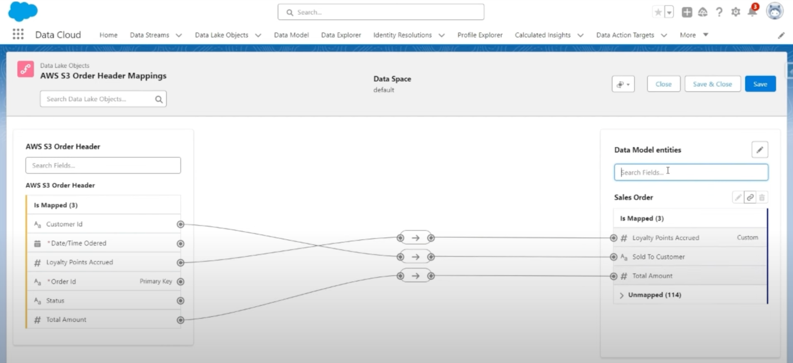Open the user profile avatar
Screen dimensions: 793x363
pos(775,11)
